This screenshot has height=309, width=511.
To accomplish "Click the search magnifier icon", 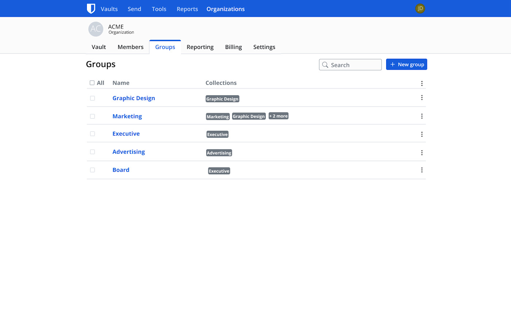I will point(325,65).
